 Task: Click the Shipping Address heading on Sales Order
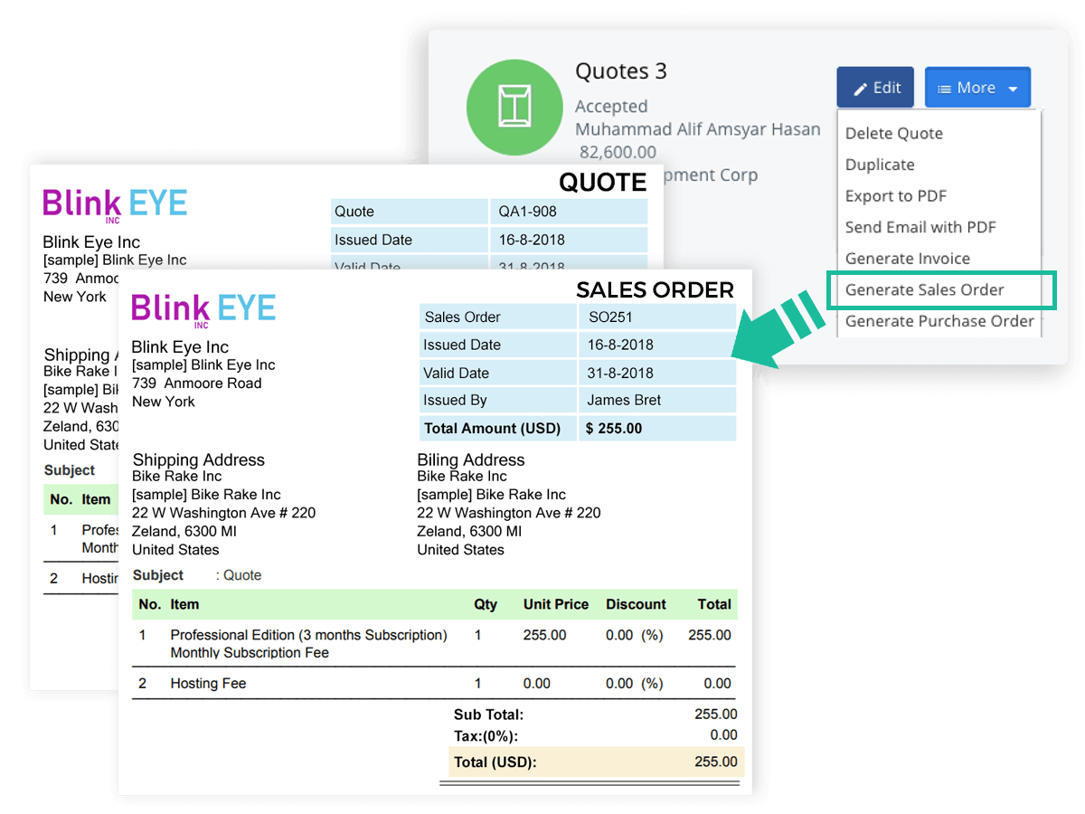(199, 460)
